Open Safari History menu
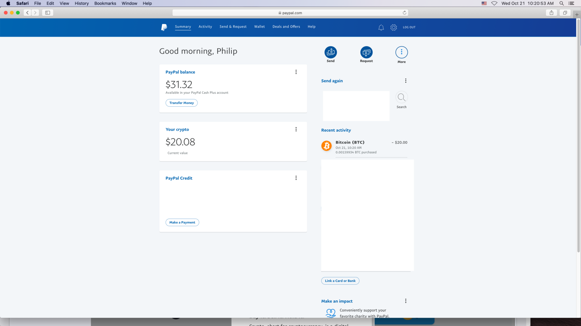Screen dimensions: 581x326 [82, 3]
